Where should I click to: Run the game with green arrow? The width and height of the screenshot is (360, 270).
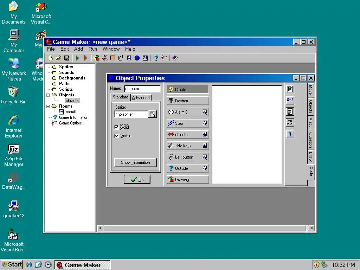pos(77,58)
